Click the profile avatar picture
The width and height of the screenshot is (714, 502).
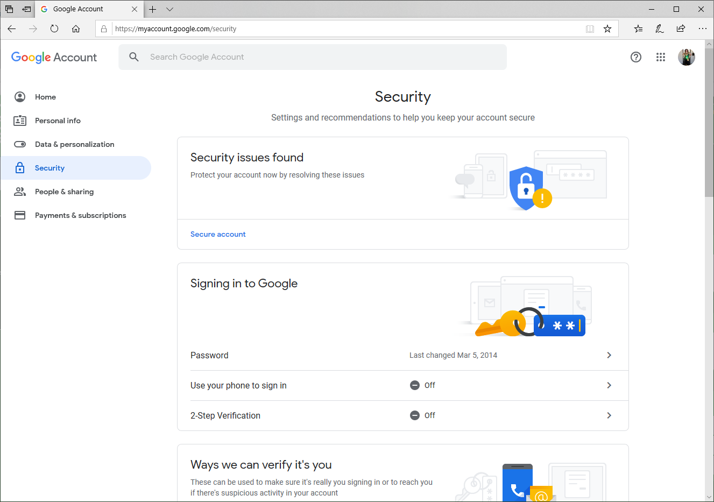(687, 57)
